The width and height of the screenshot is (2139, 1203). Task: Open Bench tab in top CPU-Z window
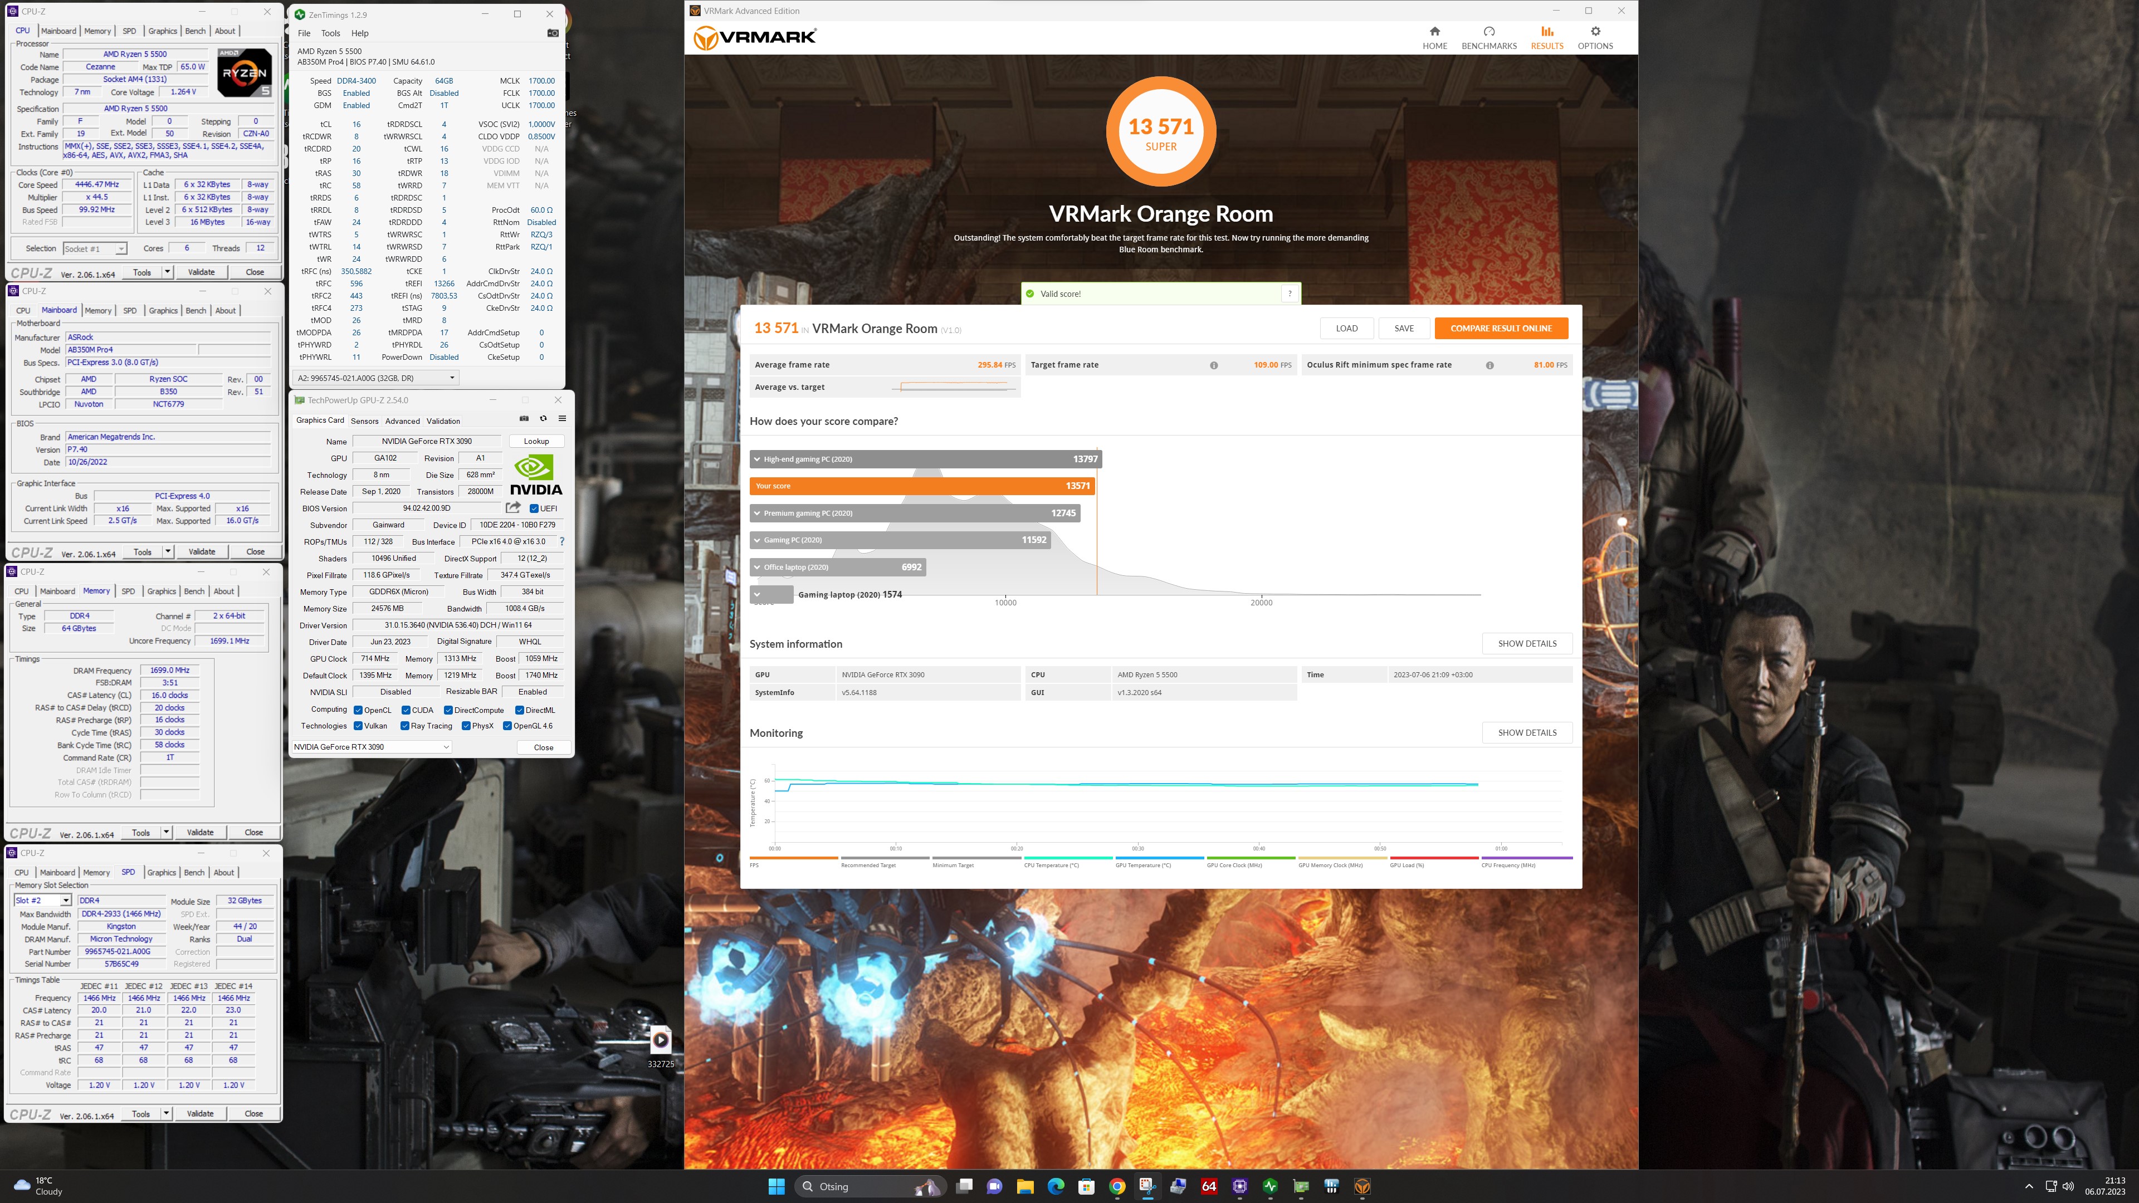tap(195, 31)
